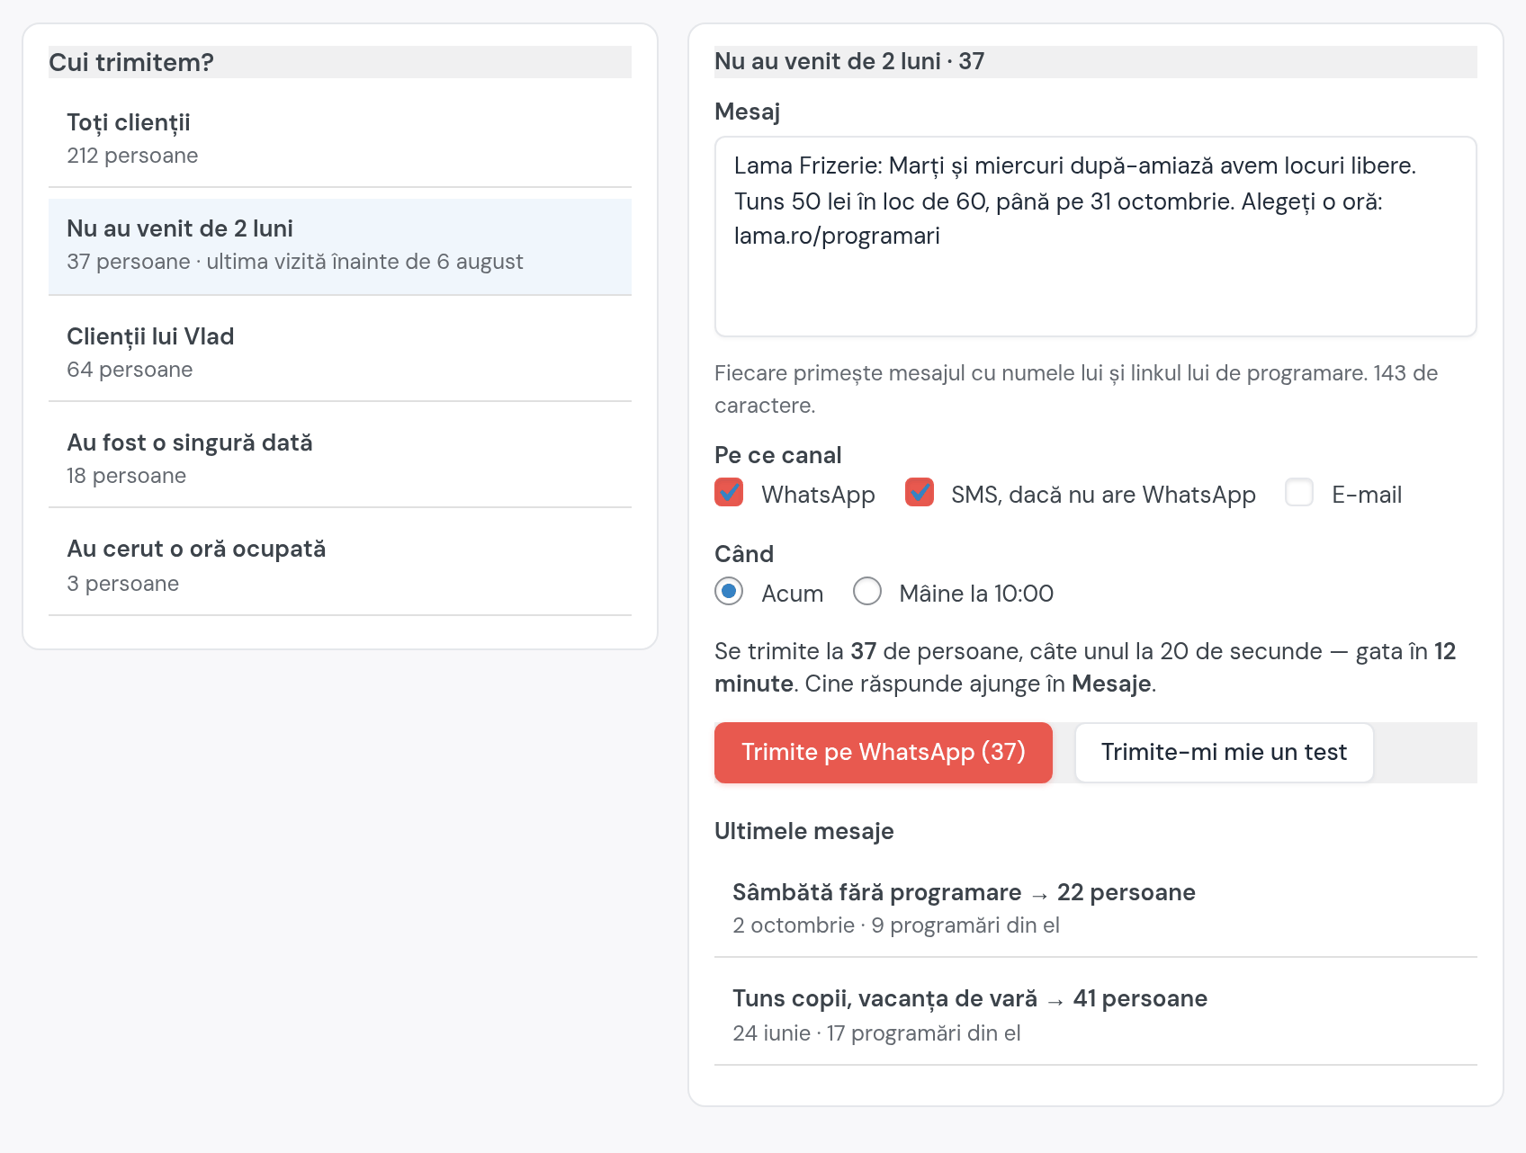Viewport: 1526px width, 1153px height.
Task: Select Clienții lui Vlad group
Action: pyautogui.click(x=340, y=352)
